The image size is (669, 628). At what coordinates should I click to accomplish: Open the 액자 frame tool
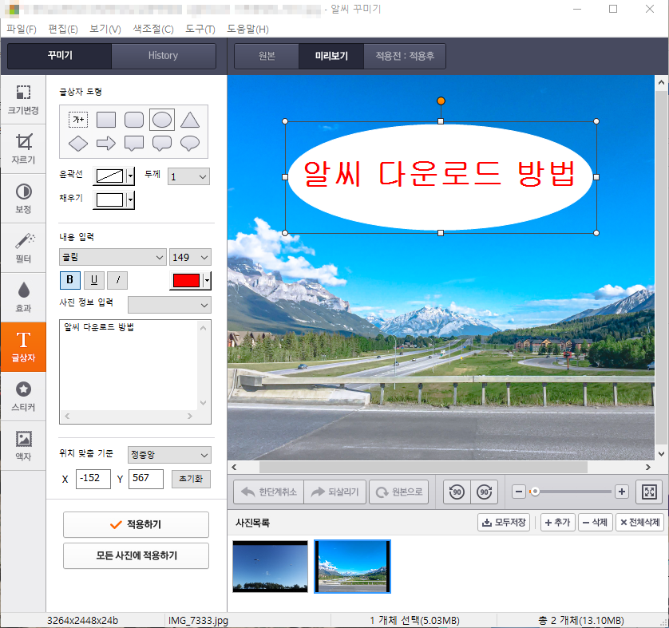click(23, 446)
